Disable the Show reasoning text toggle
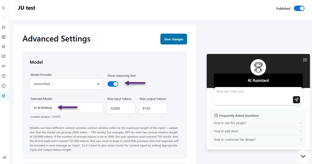This screenshot has width=312, height=164. [x=113, y=84]
